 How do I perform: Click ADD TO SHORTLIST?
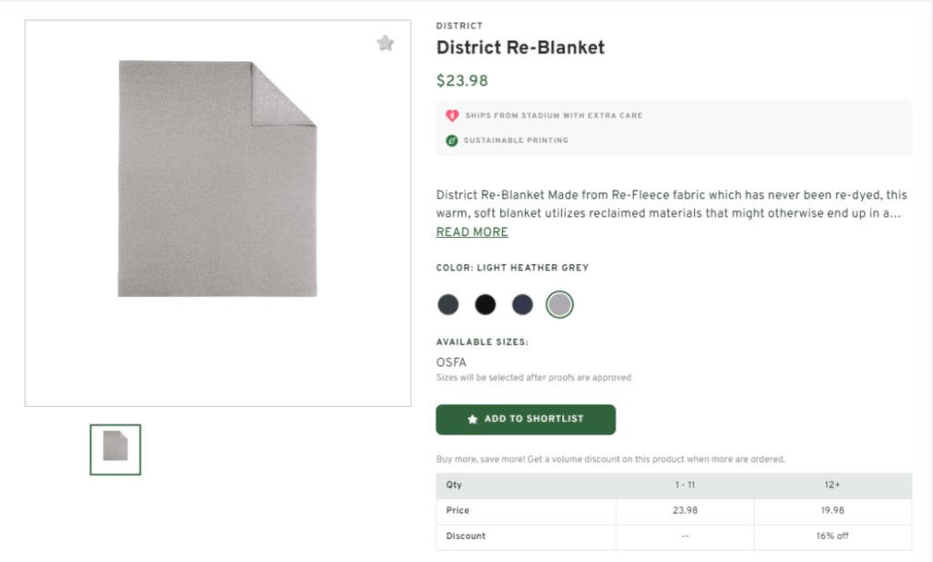(526, 419)
